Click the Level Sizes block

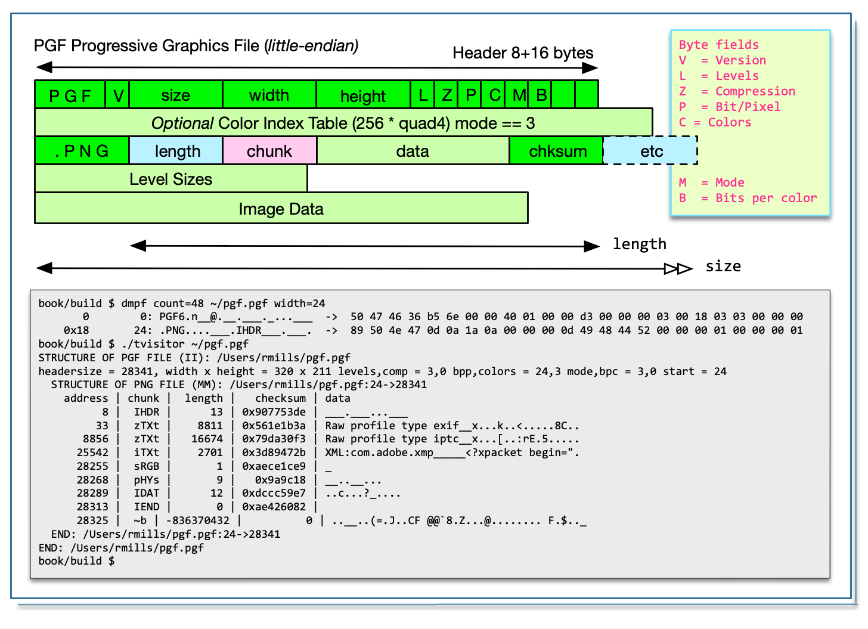tap(170, 179)
